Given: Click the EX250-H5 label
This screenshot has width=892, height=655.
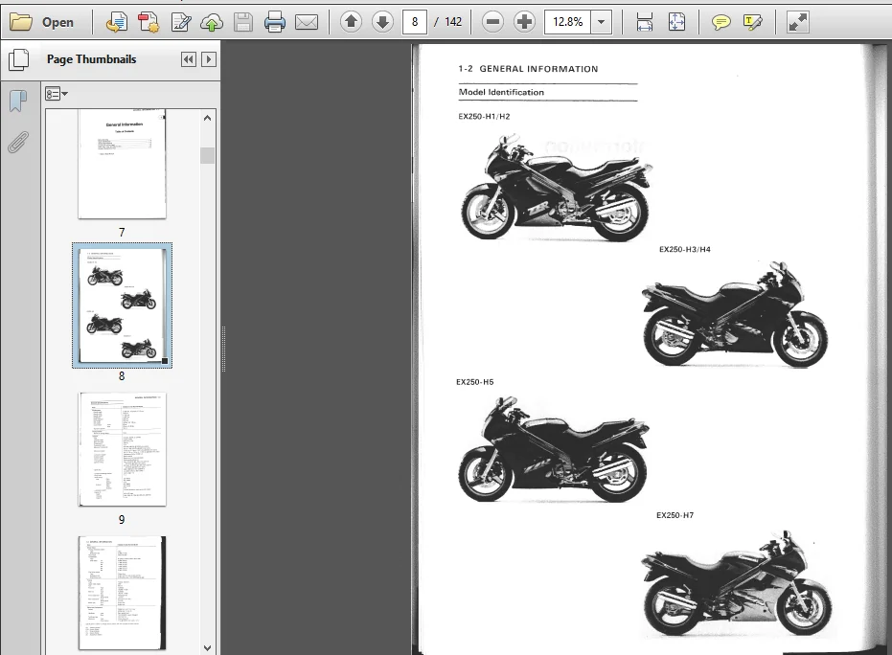Looking at the screenshot, I should [475, 382].
